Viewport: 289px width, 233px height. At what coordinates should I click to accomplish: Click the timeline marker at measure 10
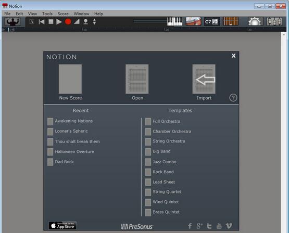(84, 30)
